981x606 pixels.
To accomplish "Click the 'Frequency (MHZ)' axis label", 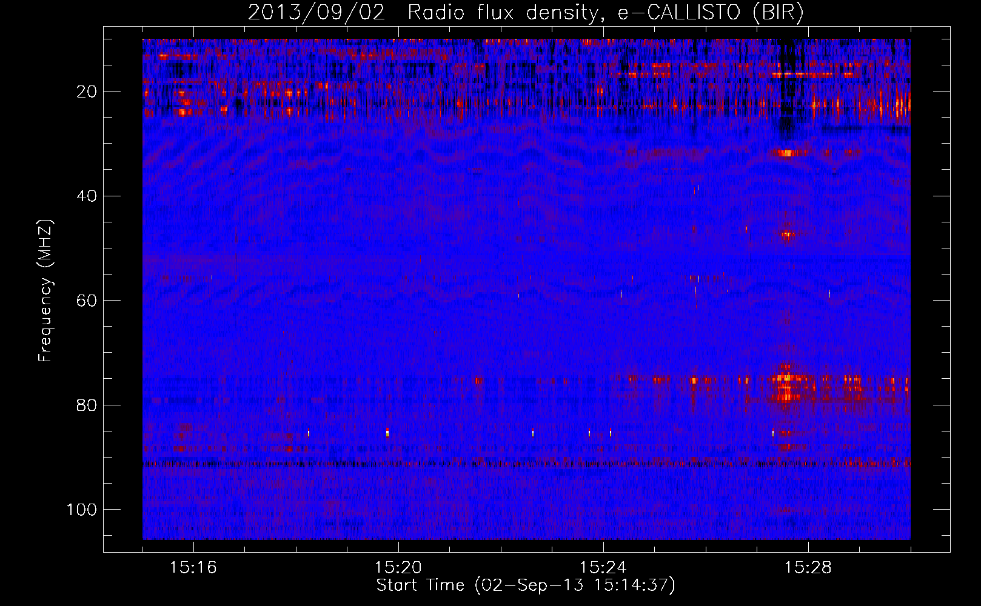I will pyautogui.click(x=45, y=291).
